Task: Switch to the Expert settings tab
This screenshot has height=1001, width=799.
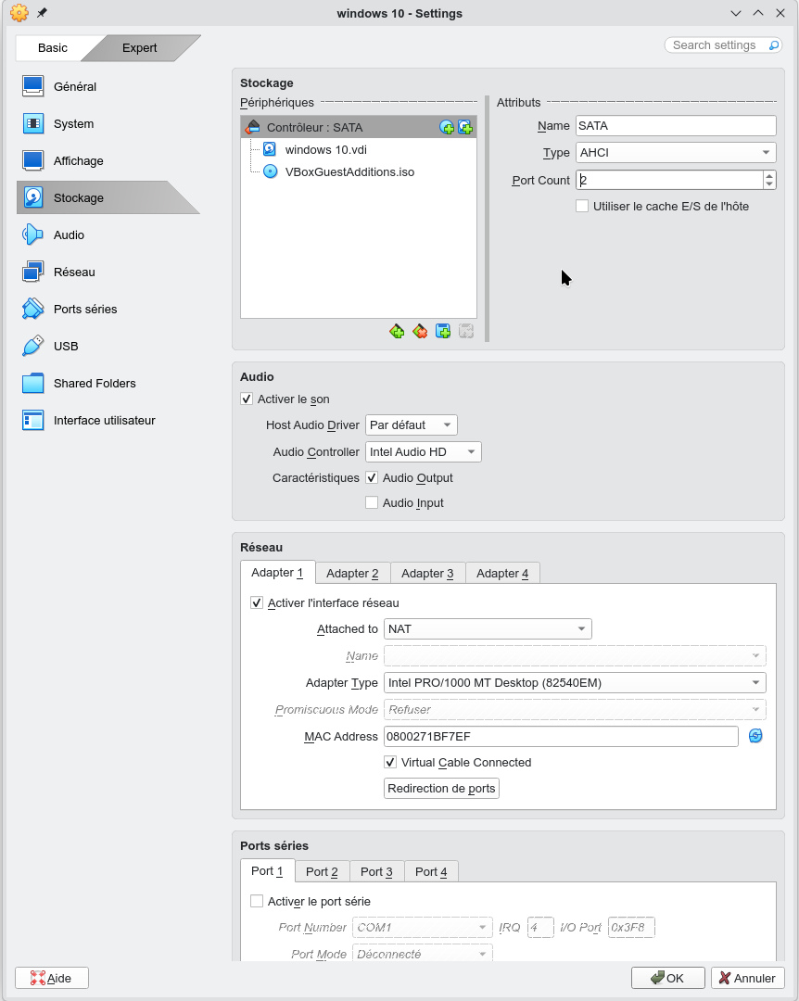Action: click(x=140, y=48)
